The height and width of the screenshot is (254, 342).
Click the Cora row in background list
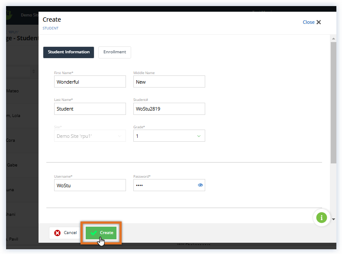[22, 140]
